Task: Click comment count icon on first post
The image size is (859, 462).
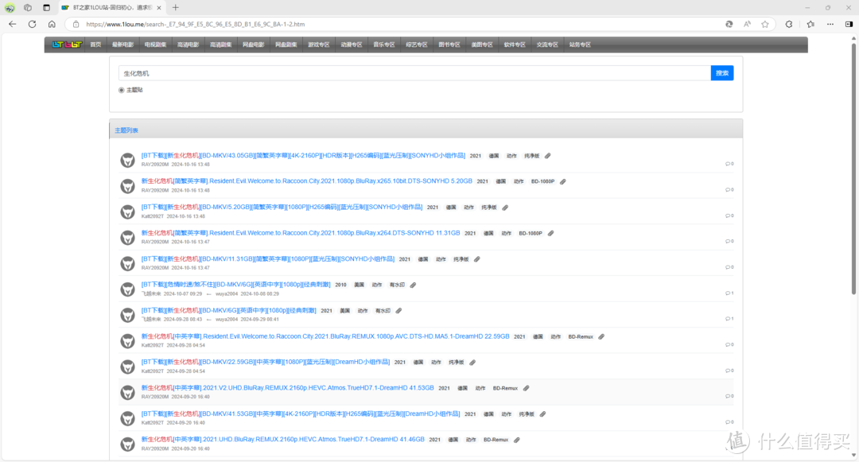Action: [729, 164]
